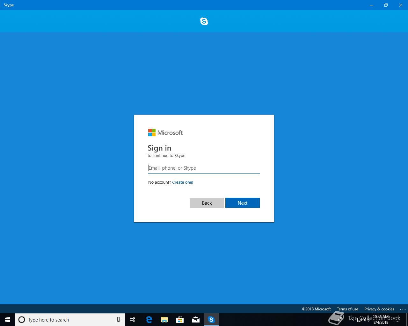Focus the Email, phone, or Skype field
The height and width of the screenshot is (326, 408).
coord(204,168)
